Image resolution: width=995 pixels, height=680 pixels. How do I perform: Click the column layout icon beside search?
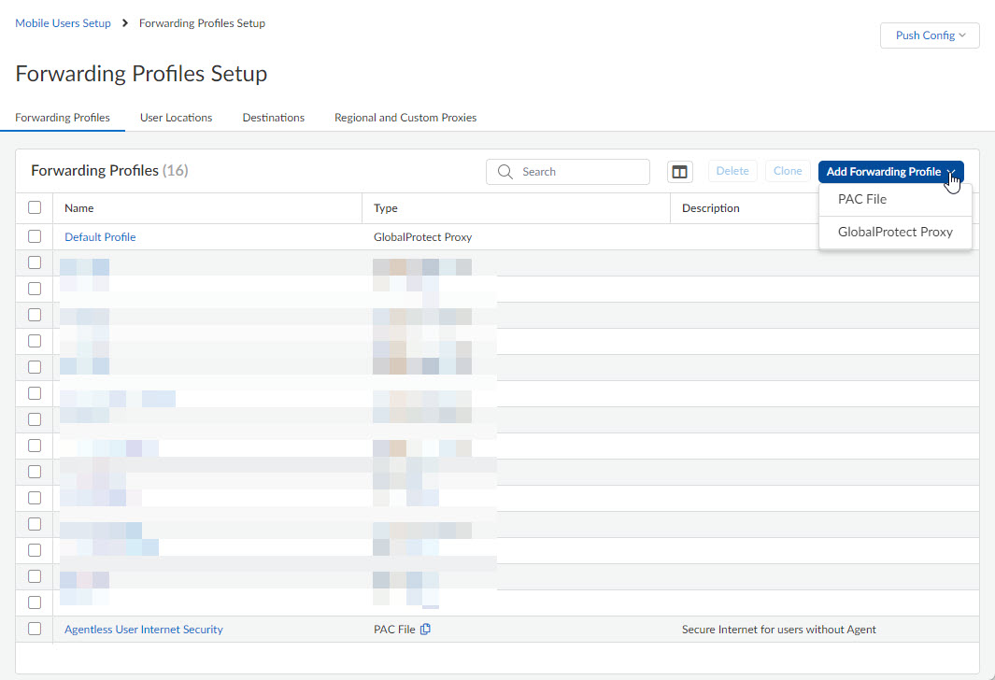[x=680, y=172]
